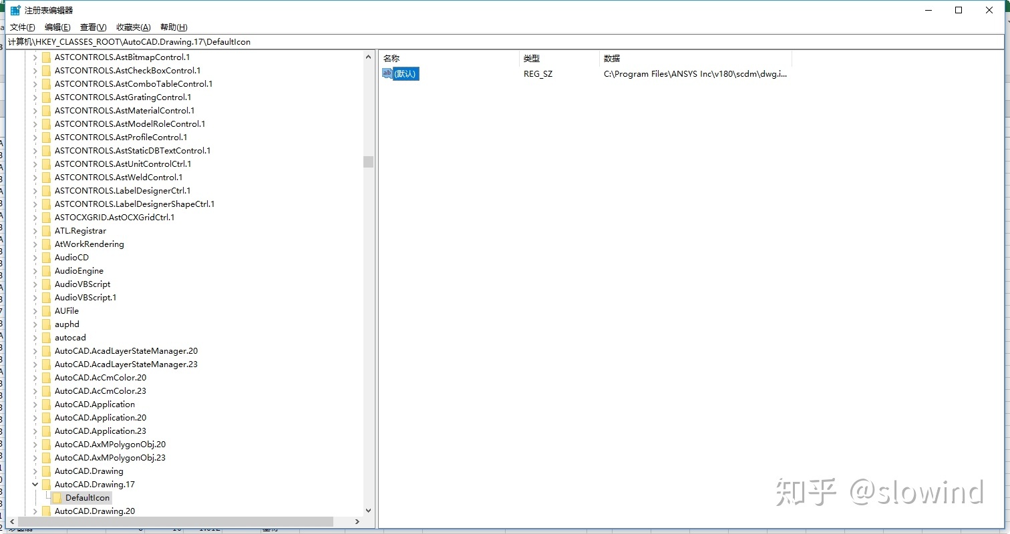Expand AutoCAD.Application.20 key
The image size is (1010, 534).
35,418
